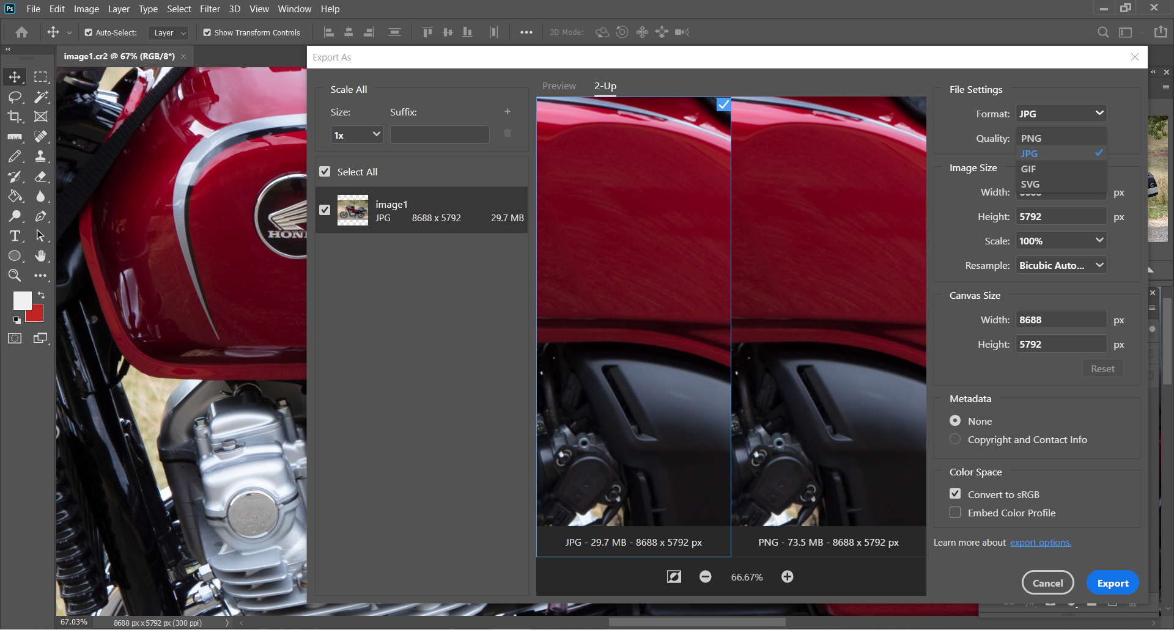Click the zoom in plus icon in preview

[x=787, y=577]
